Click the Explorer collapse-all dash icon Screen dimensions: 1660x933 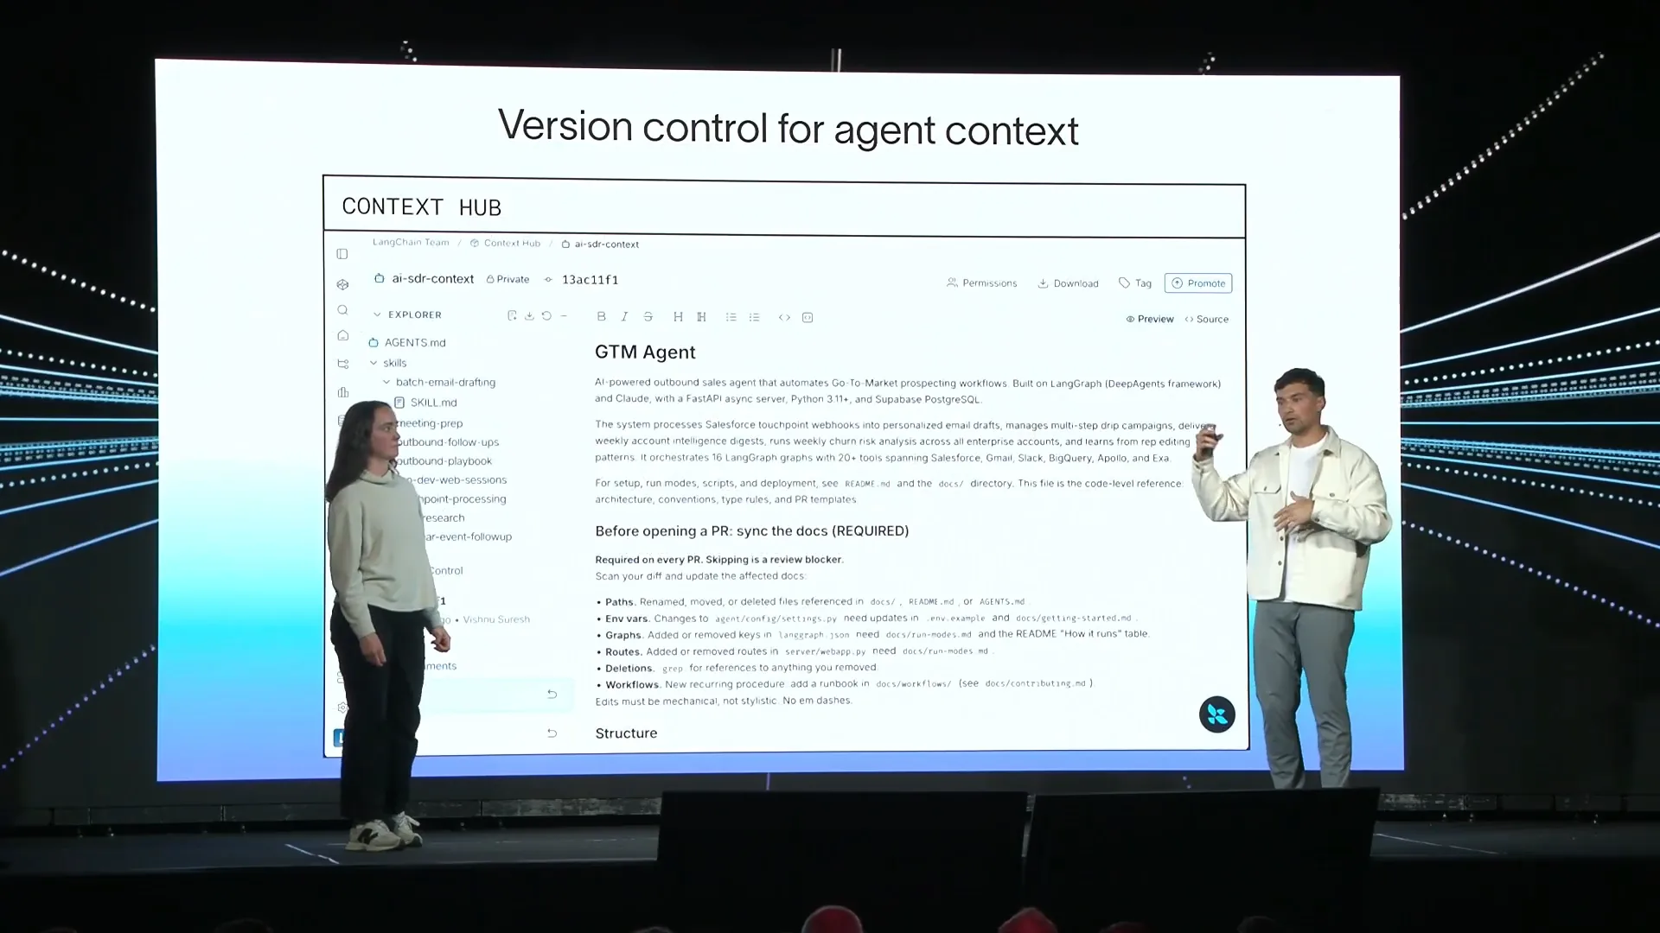(x=564, y=316)
